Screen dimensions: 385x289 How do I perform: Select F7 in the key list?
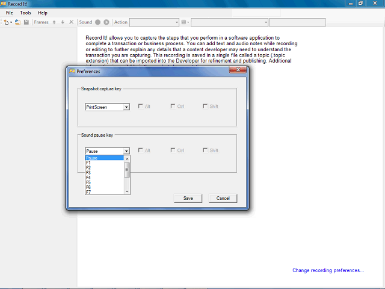click(105, 192)
